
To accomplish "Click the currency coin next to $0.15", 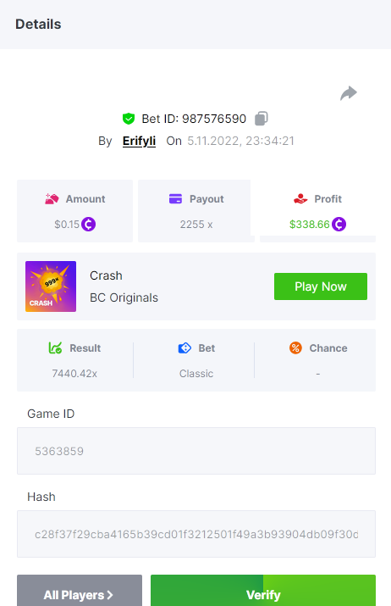I will click(x=88, y=224).
